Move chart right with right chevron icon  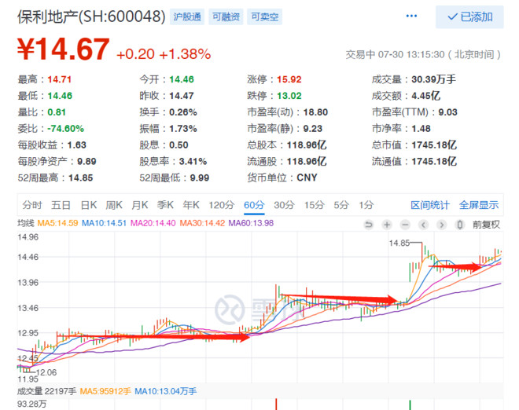pos(442,225)
